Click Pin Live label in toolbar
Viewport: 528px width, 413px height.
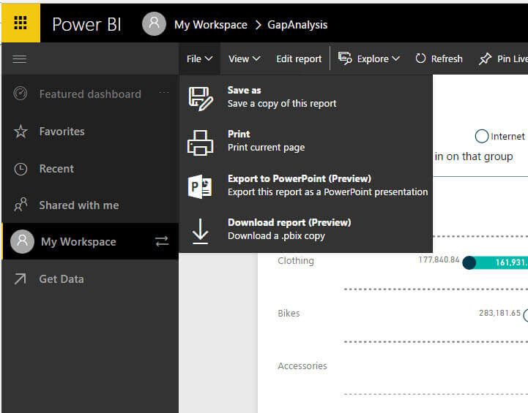tap(513, 58)
